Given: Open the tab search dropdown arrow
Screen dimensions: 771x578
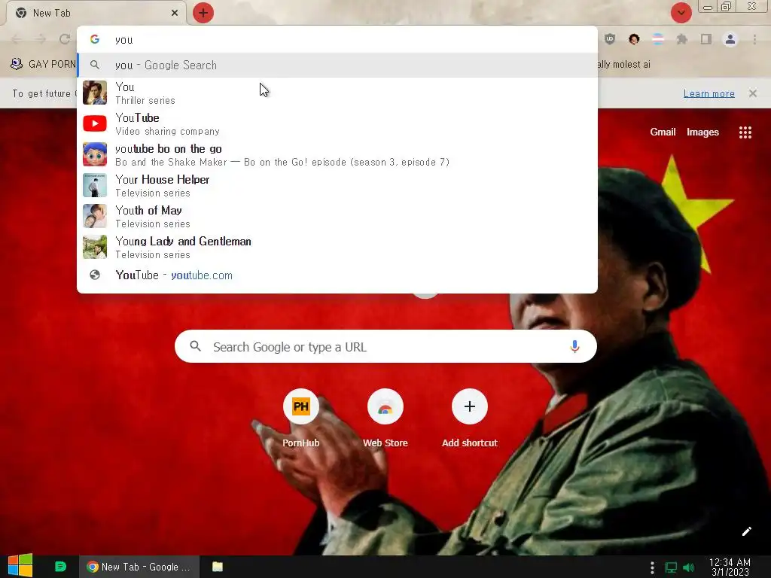Looking at the screenshot, I should [x=681, y=13].
